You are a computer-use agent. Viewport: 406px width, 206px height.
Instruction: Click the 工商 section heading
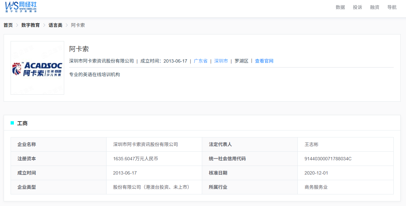coord(22,123)
